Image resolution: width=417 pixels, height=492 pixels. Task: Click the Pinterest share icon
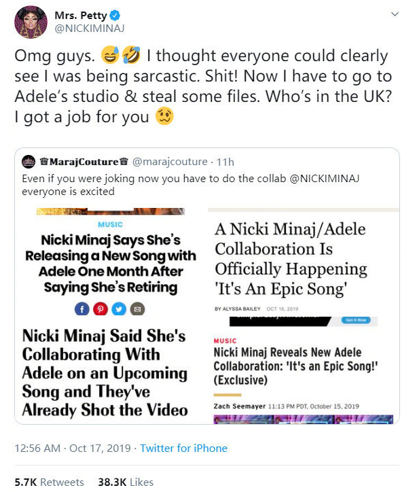click(x=101, y=309)
